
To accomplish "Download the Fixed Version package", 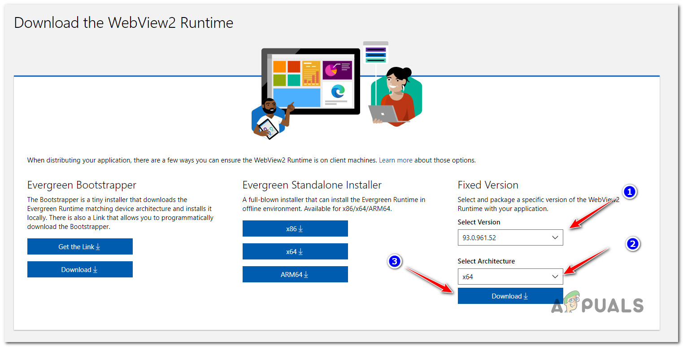I will 510,296.
